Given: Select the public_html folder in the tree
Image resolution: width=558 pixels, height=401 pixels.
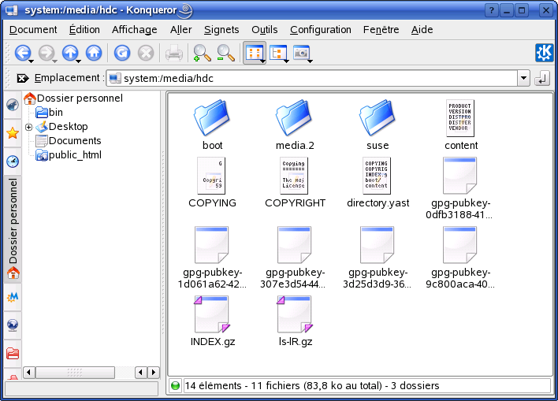Looking at the screenshot, I should click(x=75, y=155).
